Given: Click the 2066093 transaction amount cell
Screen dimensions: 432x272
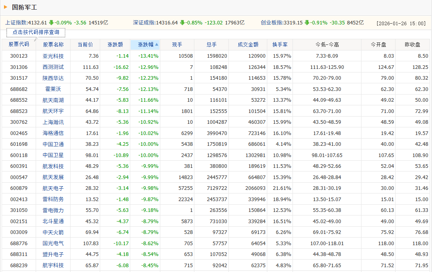Looking at the screenshot, I should [x=255, y=188].
